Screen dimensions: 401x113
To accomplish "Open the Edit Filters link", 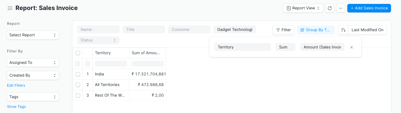I will 16,85.
